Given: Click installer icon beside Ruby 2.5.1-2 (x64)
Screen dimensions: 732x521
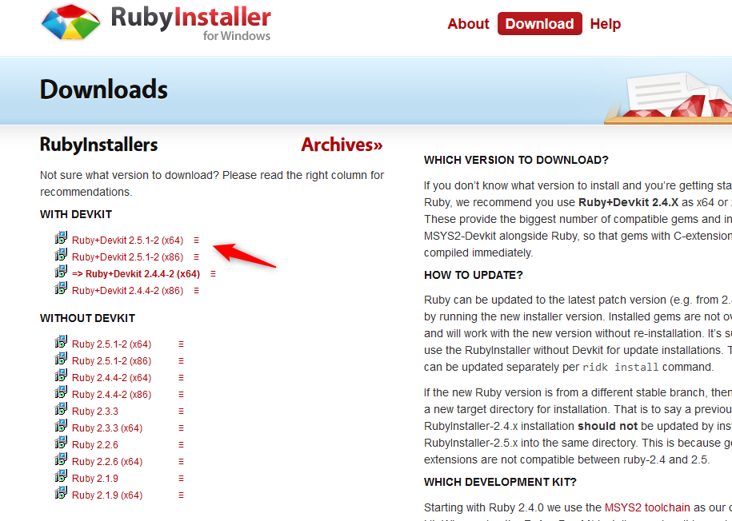Looking at the screenshot, I should [x=61, y=342].
